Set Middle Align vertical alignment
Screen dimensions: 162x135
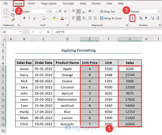pyautogui.click(x=78, y=12)
